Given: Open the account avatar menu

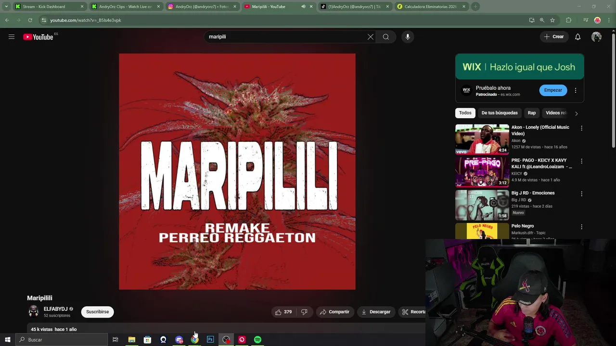Looking at the screenshot, I should pyautogui.click(x=596, y=37).
